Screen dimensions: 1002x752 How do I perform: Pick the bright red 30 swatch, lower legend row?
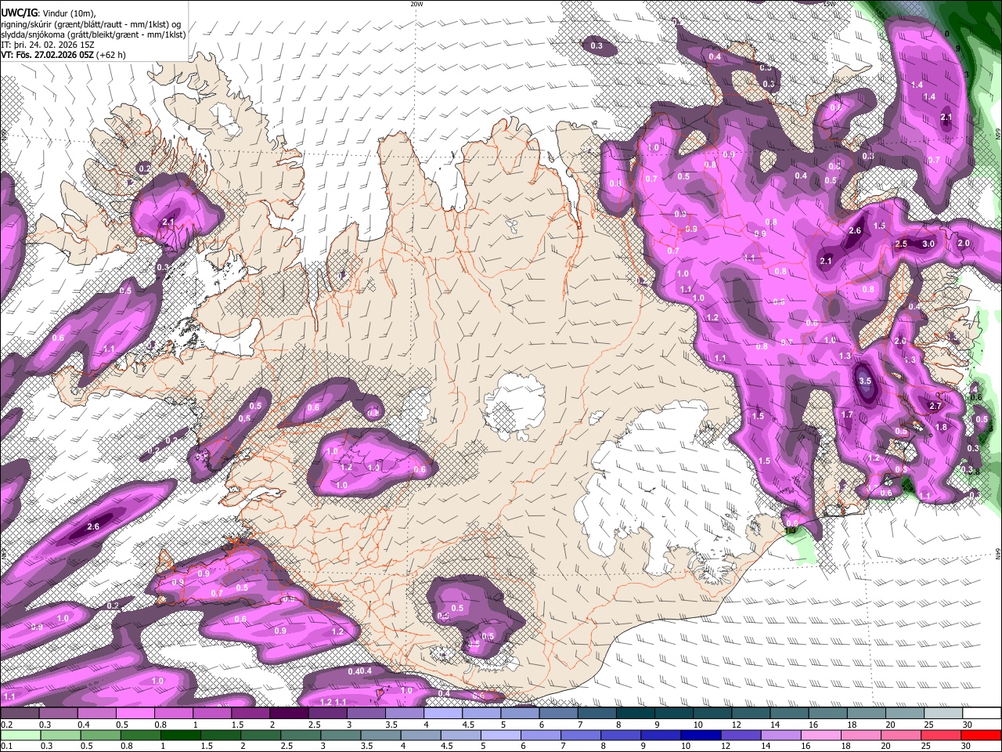click(x=981, y=735)
